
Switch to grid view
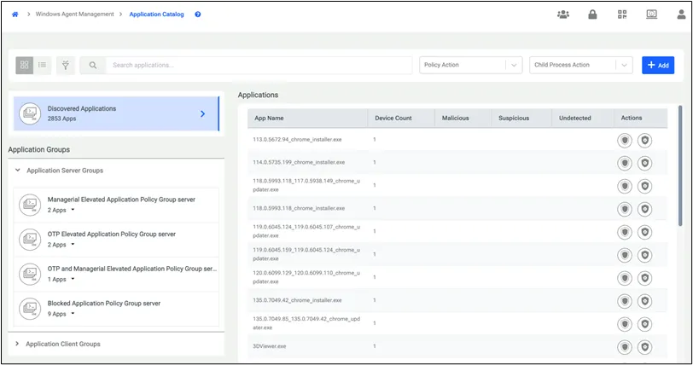[x=24, y=65]
